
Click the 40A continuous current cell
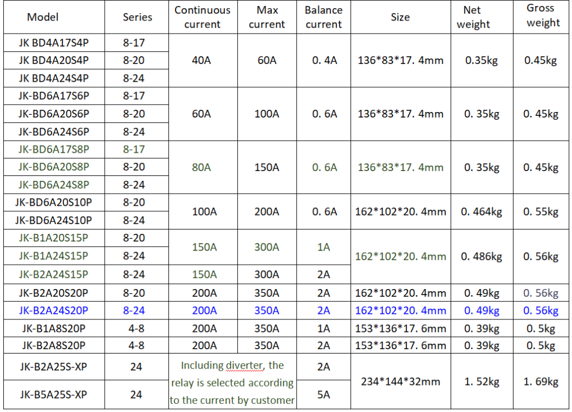click(x=201, y=61)
